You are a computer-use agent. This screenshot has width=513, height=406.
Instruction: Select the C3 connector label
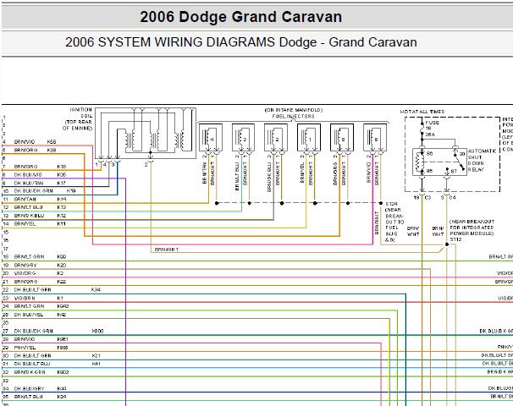point(427,197)
